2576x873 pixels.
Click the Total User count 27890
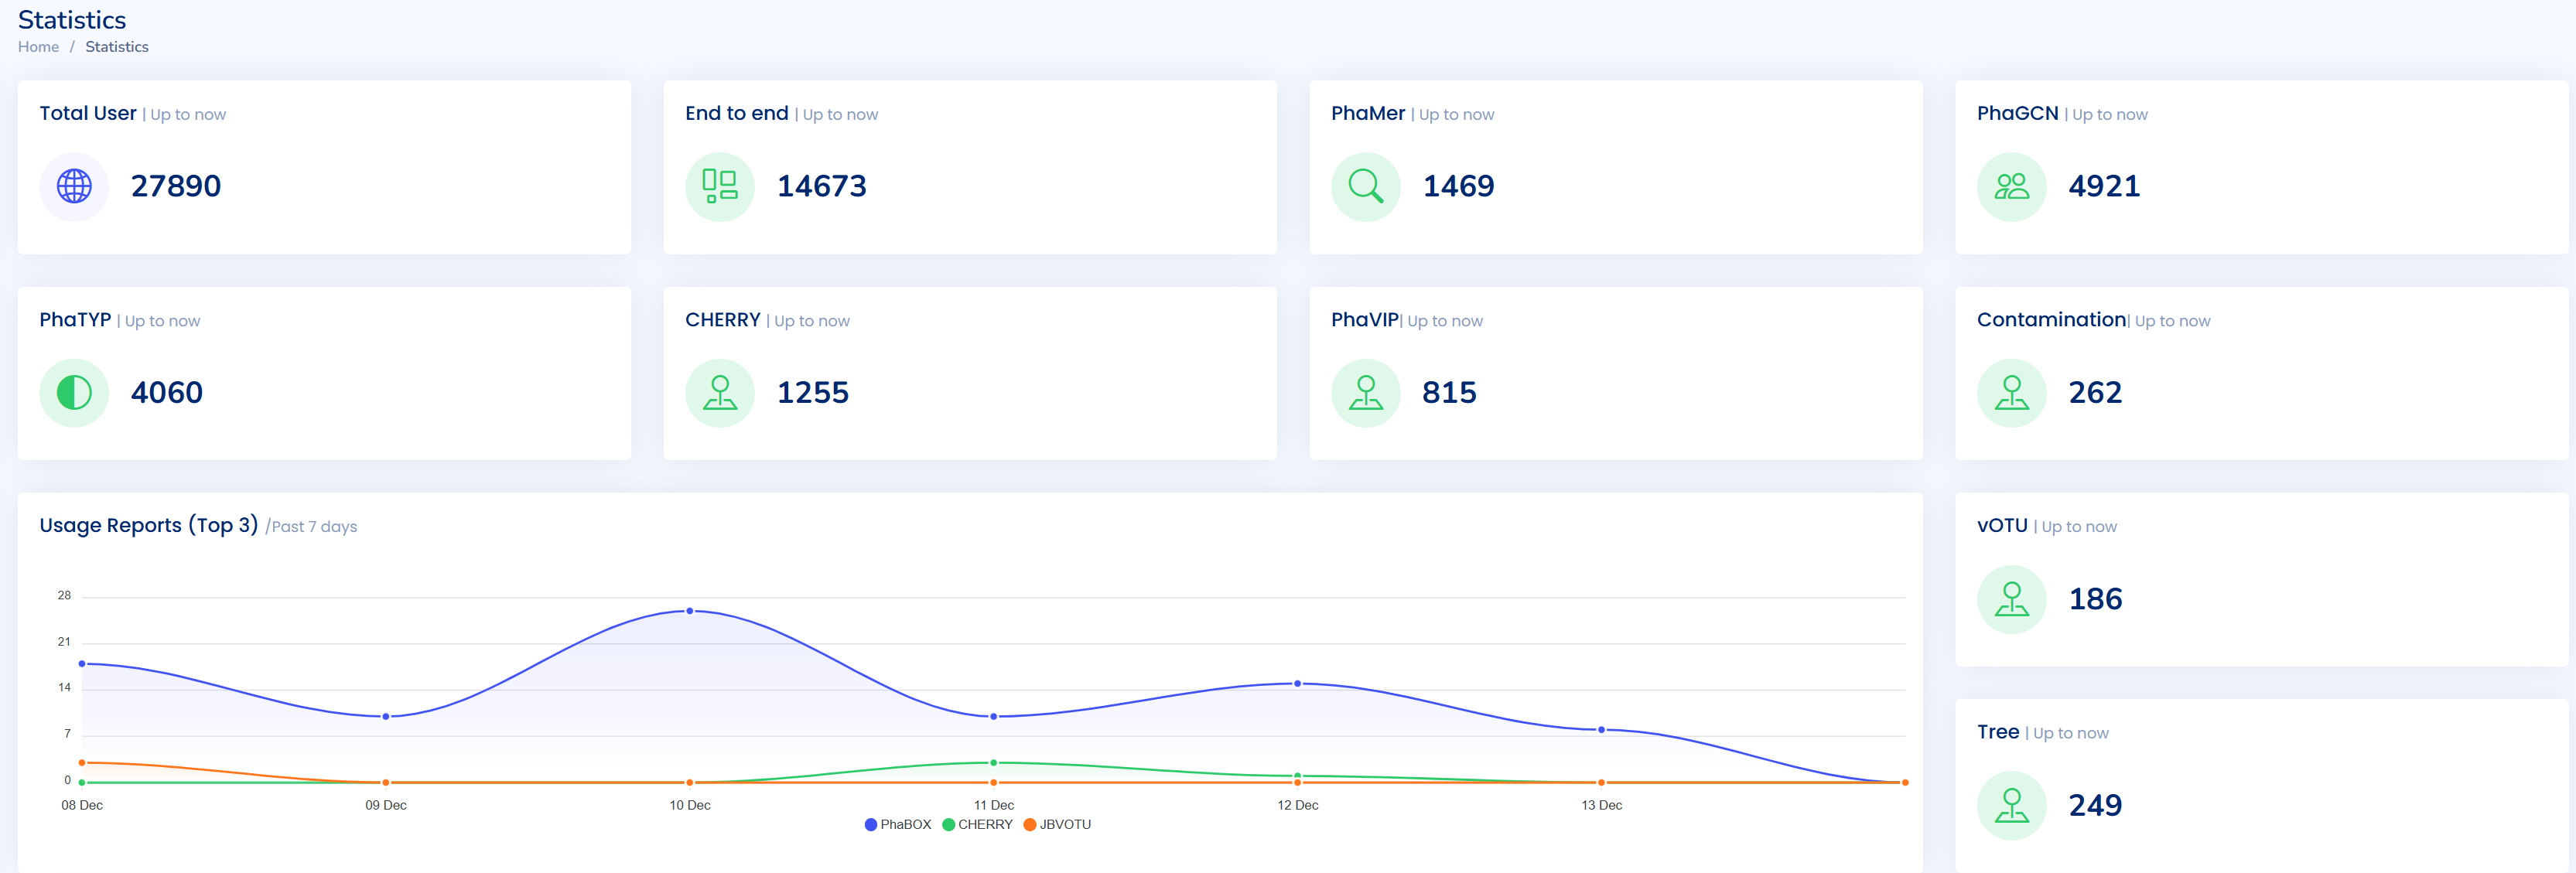click(x=176, y=186)
